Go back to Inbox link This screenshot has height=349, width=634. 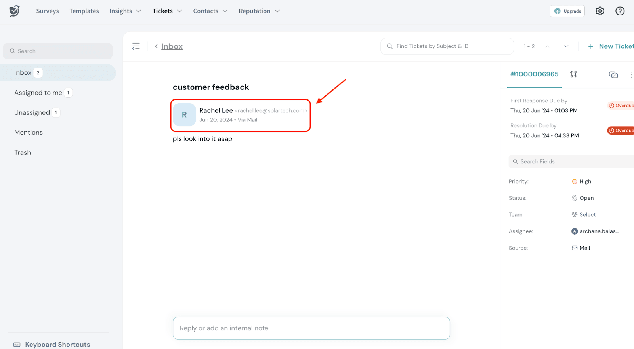point(172,46)
